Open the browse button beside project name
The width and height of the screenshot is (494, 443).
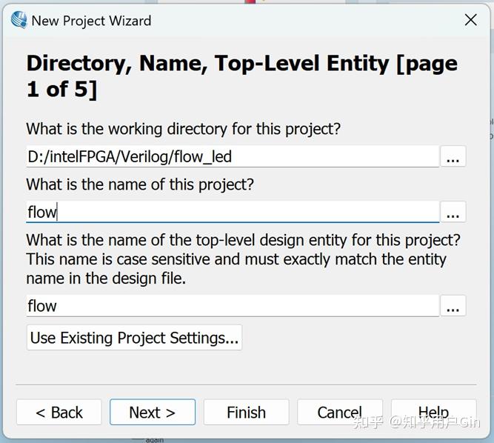453,213
